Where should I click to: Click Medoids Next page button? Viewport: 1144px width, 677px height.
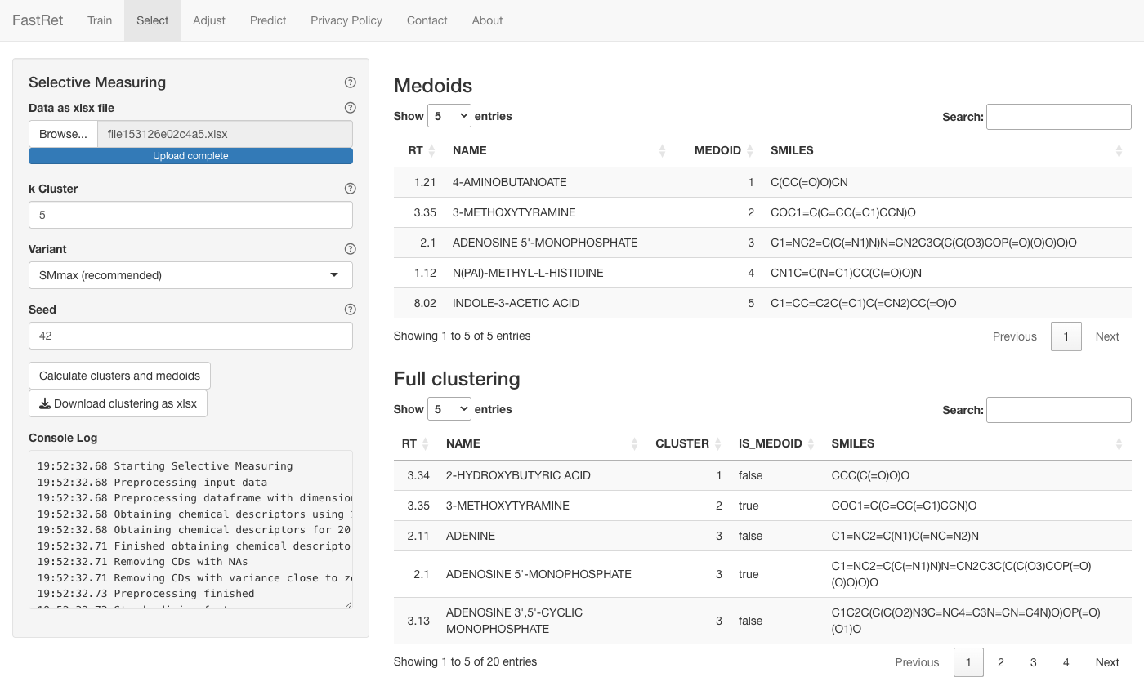(1107, 336)
